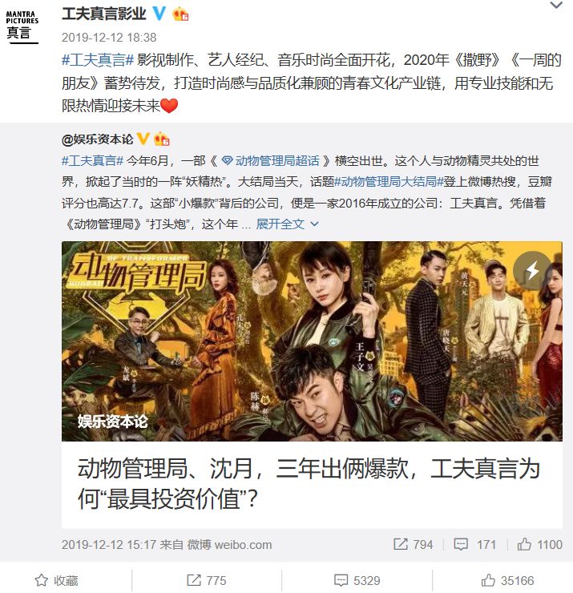This screenshot has width=573, height=593.
Task: Click the blue verified V badge
Action: (x=159, y=14)
